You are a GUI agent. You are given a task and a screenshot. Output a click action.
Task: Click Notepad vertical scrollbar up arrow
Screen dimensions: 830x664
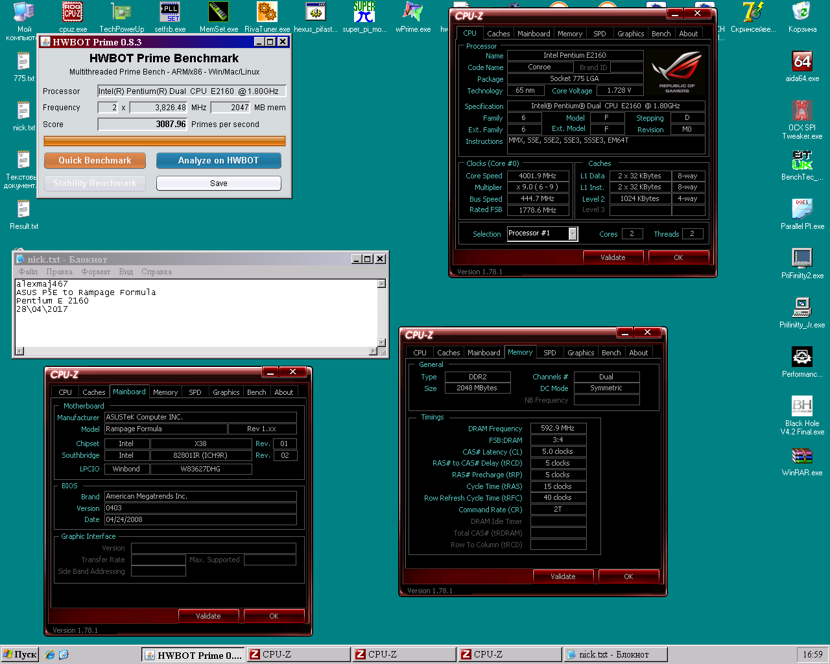[381, 283]
